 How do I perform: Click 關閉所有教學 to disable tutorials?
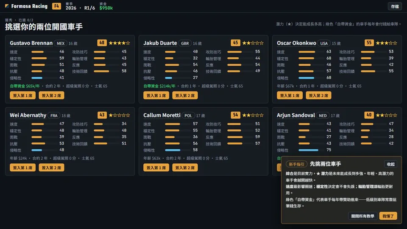click(362, 216)
